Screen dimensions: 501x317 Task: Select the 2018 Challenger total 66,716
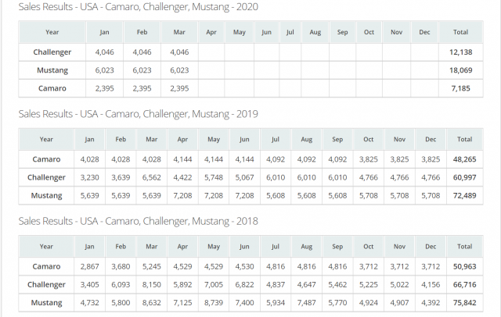(x=464, y=284)
